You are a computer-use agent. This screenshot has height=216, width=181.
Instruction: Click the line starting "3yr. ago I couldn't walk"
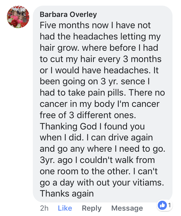point(97,160)
